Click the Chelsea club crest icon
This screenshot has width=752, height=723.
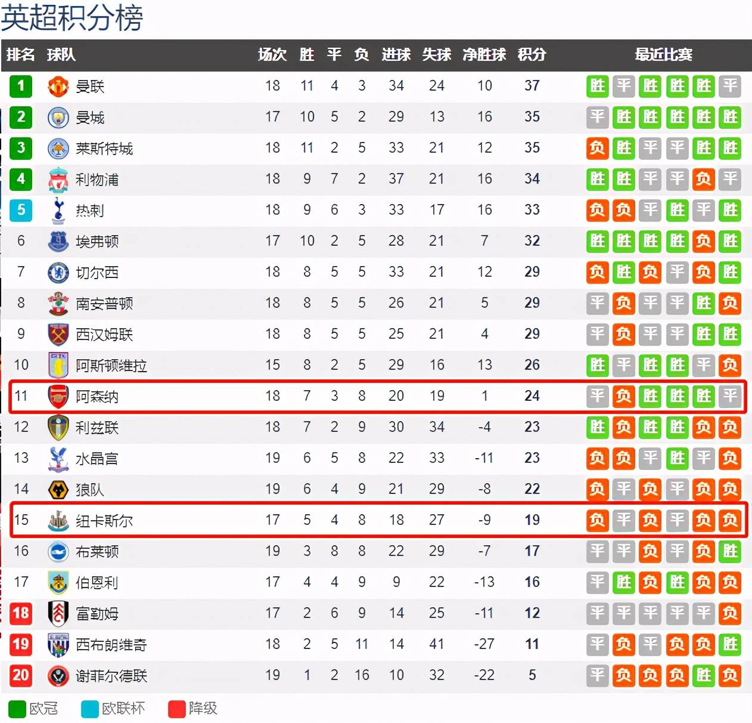point(58,272)
